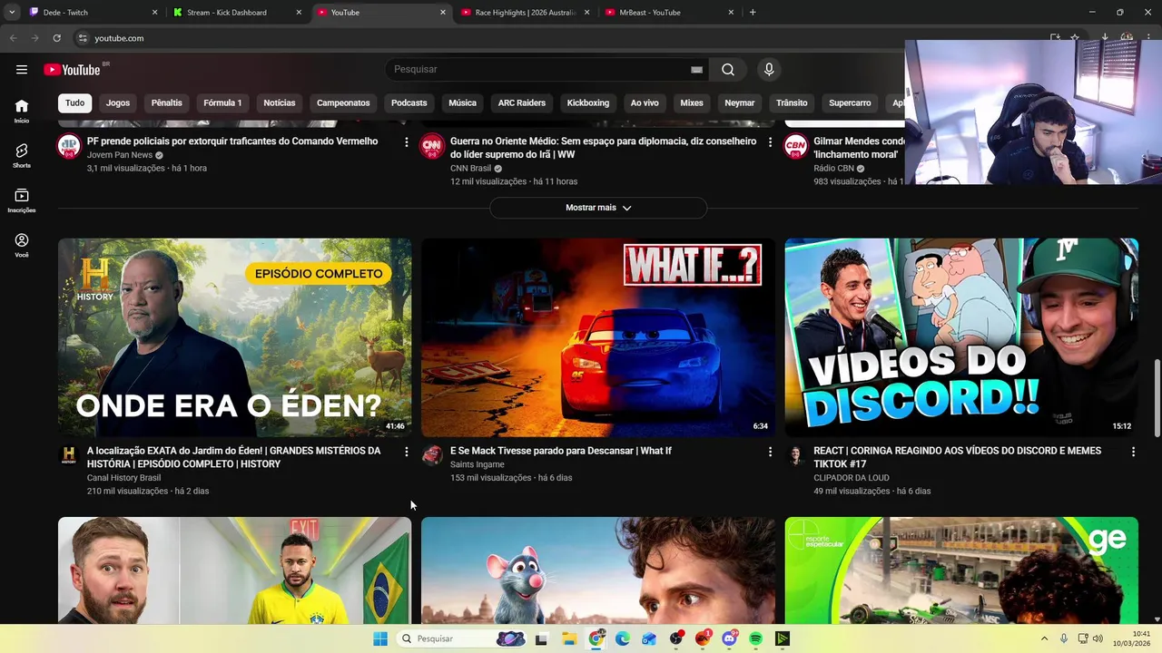Select the Kickboxing chip
This screenshot has height=653, width=1162.
(x=588, y=103)
